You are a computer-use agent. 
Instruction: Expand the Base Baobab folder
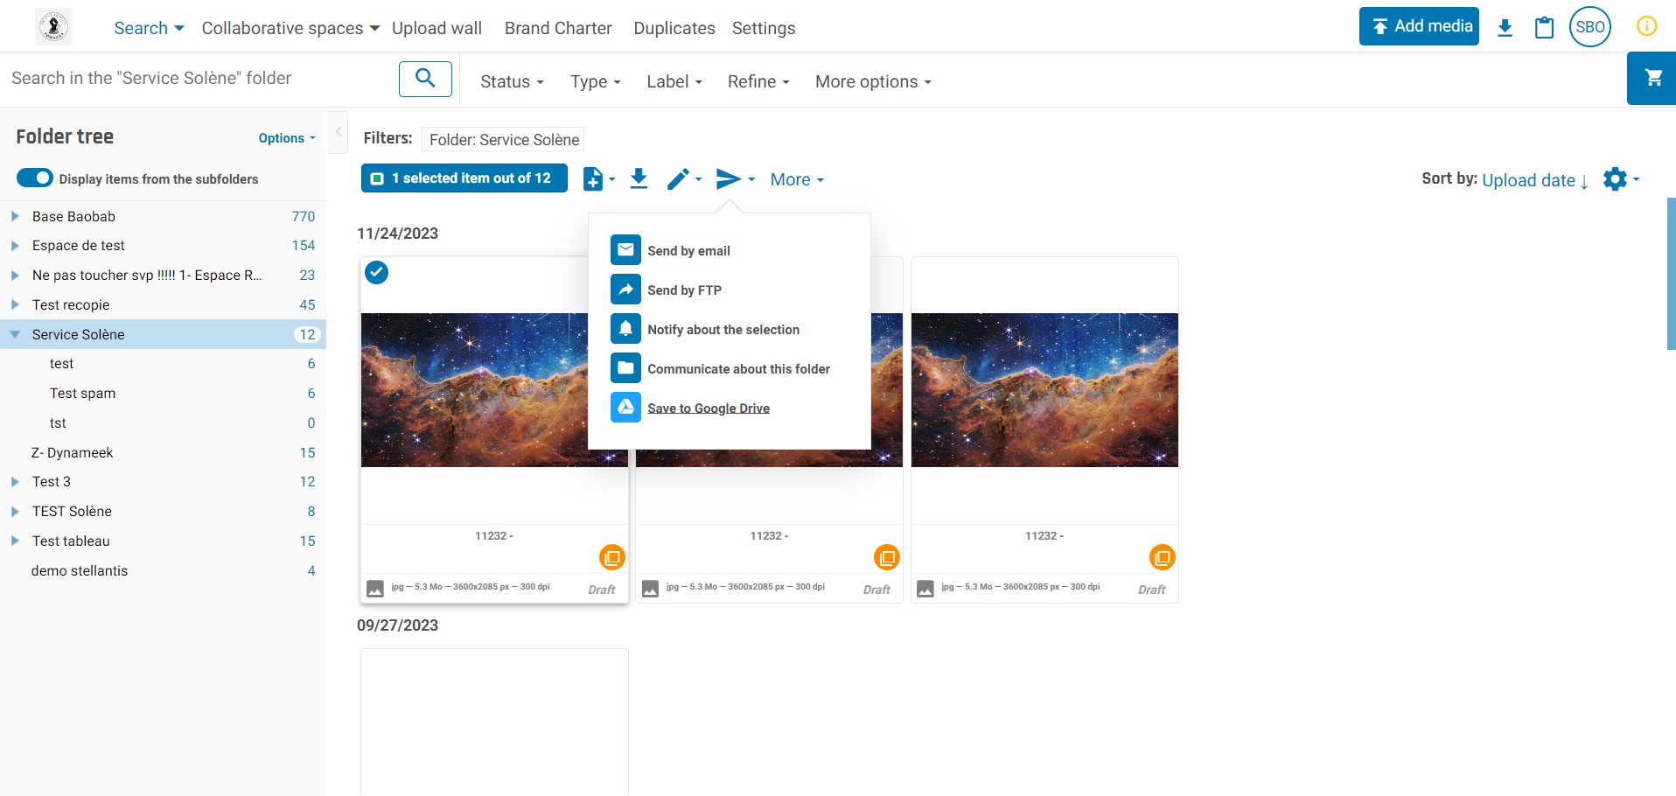click(15, 216)
